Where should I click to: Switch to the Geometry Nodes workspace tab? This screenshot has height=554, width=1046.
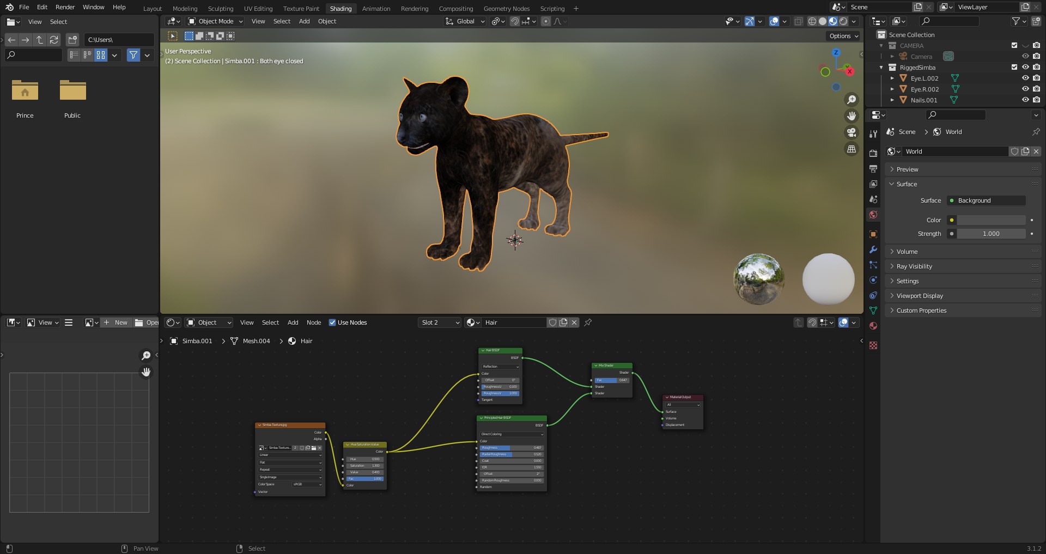coord(506,9)
